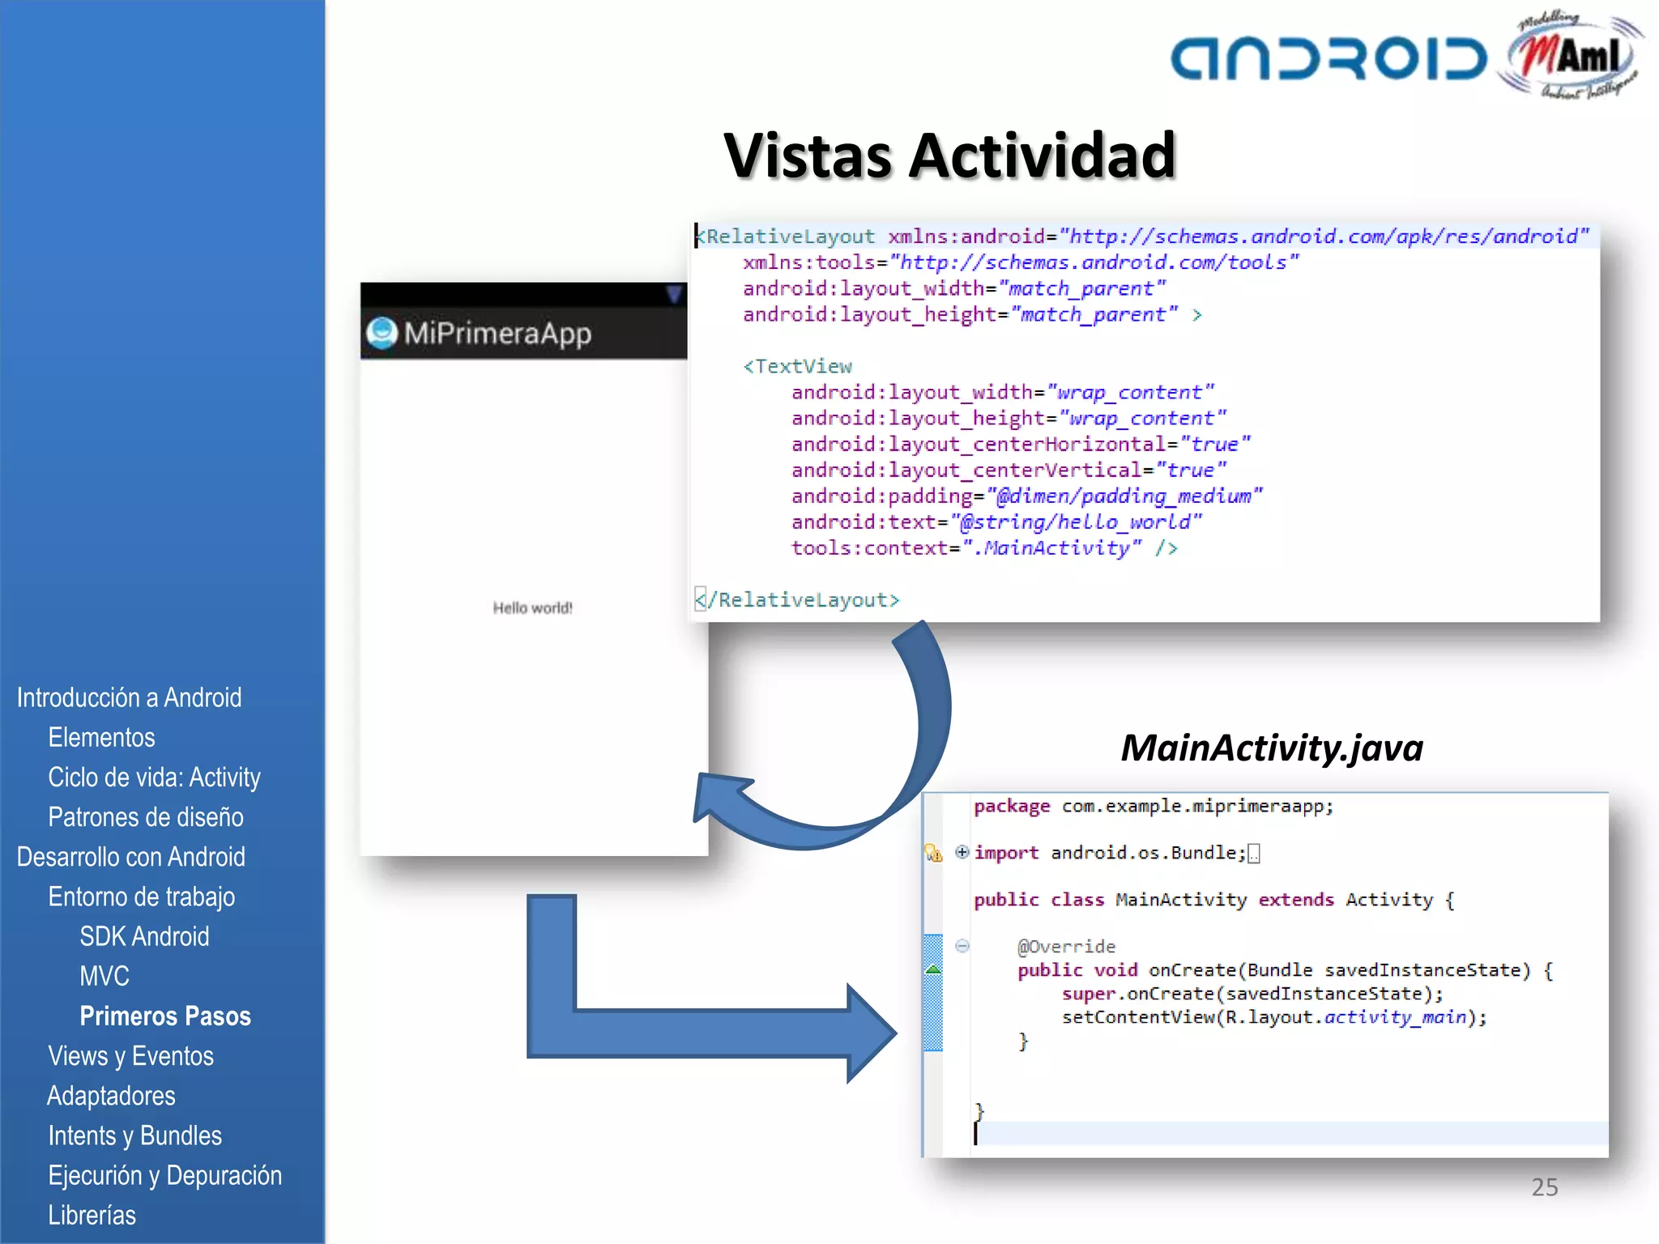Viewport: 1659px width, 1244px height.
Task: Click the MainActivity.java heading
Action: pos(1271,748)
